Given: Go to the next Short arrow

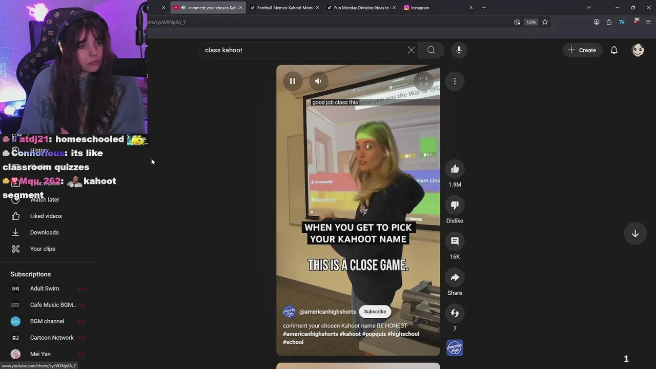Looking at the screenshot, I should coord(635,233).
